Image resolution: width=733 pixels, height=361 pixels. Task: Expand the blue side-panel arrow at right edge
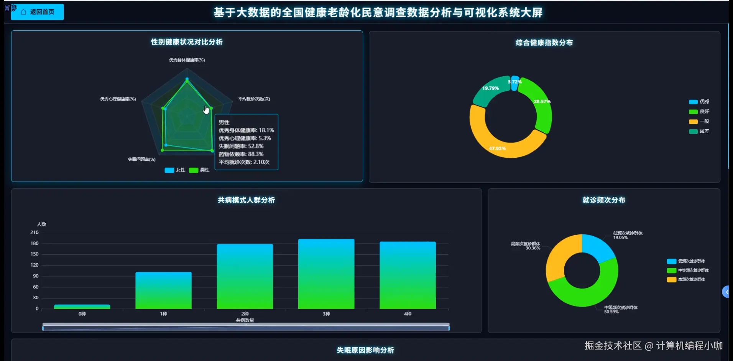point(726,292)
